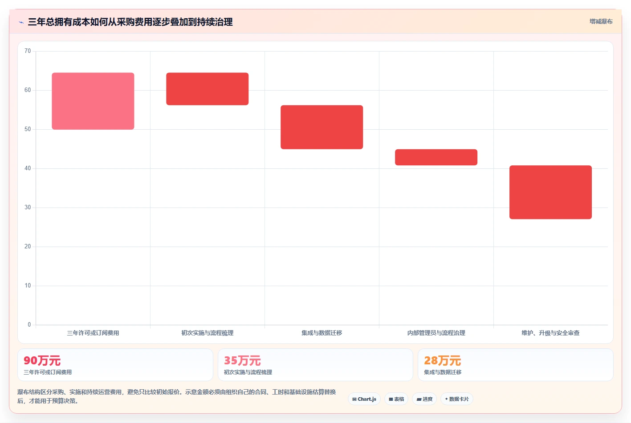
Task: Click the y-axis value 50
Action: pyautogui.click(x=28, y=129)
